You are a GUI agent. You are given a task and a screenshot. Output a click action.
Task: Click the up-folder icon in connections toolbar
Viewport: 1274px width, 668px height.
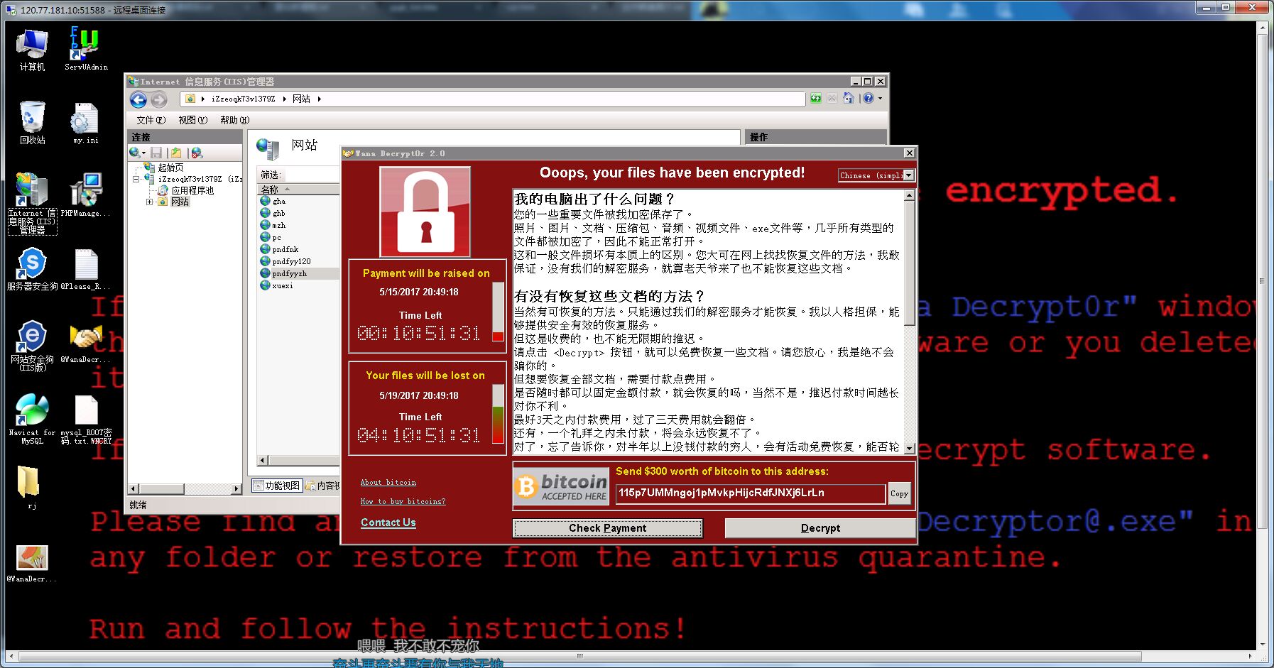176,153
